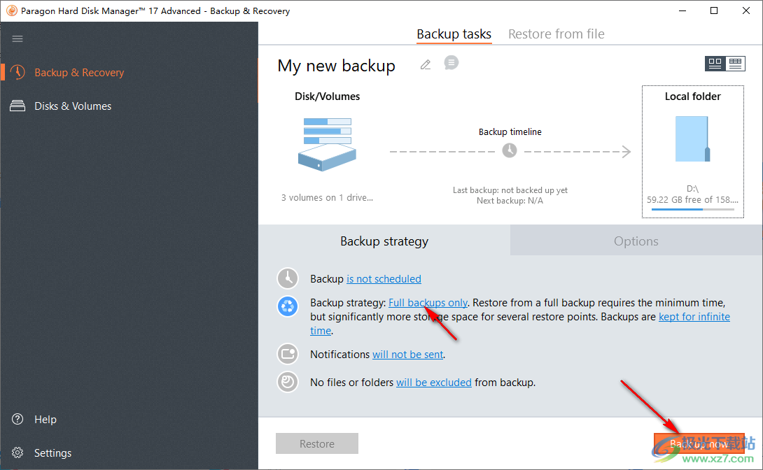Switch to Backup tasks tab
The width and height of the screenshot is (763, 470).
point(454,34)
